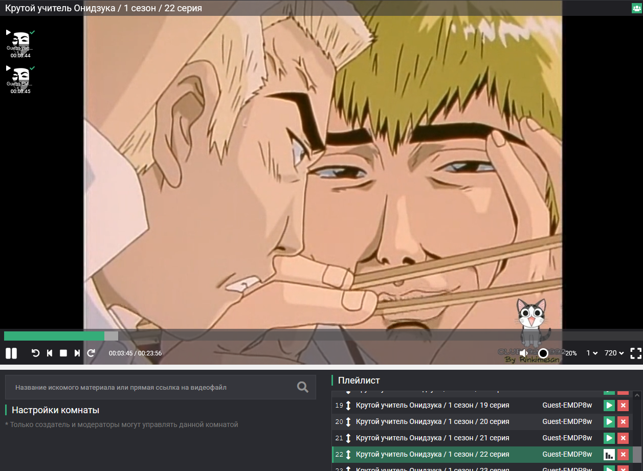Viewport: 643px width, 471px height.
Task: Select the '21 серия' playlist title
Action: click(x=432, y=438)
